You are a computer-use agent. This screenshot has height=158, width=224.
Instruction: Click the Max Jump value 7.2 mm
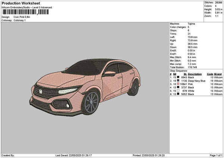pos(192,64)
